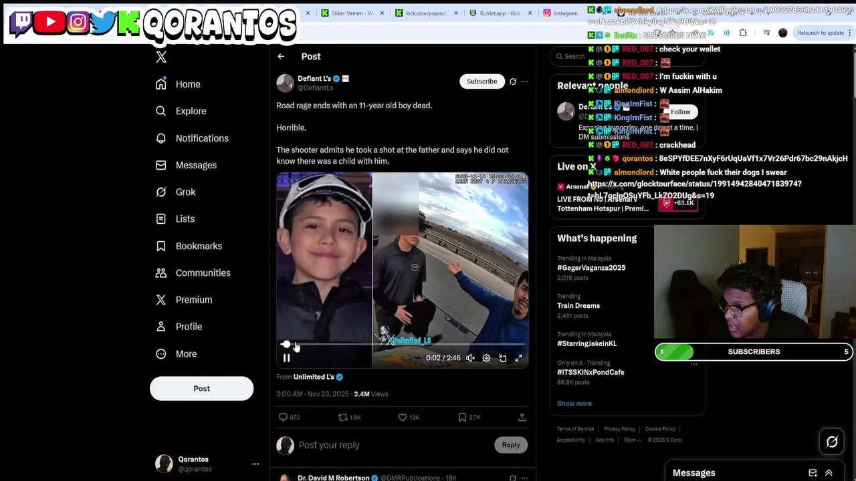The height and width of the screenshot is (481, 856).
Task: Pause the playing video
Action: (x=286, y=358)
